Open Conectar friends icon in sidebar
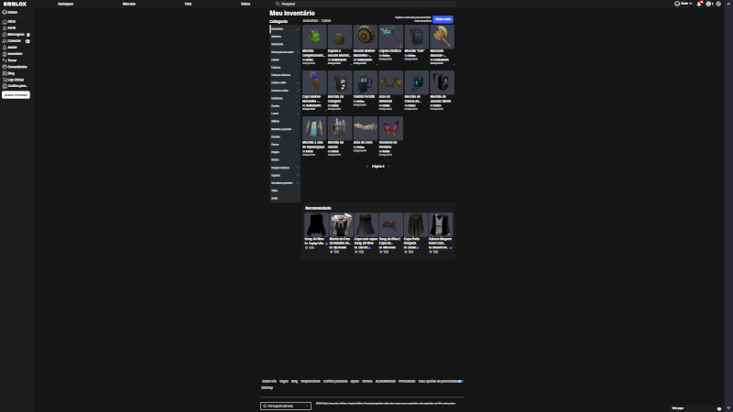The height and width of the screenshot is (412, 733). click(x=5, y=41)
